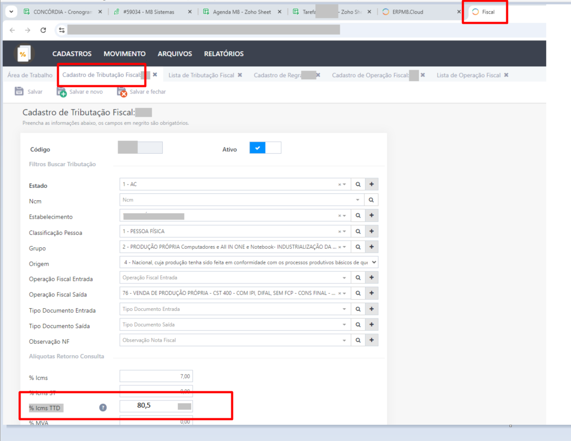The width and height of the screenshot is (571, 441).
Task: Search Grupo with magnifier icon
Action: 358,247
